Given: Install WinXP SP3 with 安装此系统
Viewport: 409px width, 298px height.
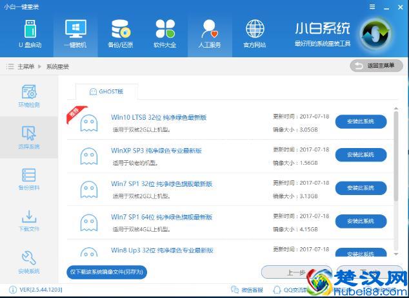Looking at the screenshot, I should click(x=361, y=155).
